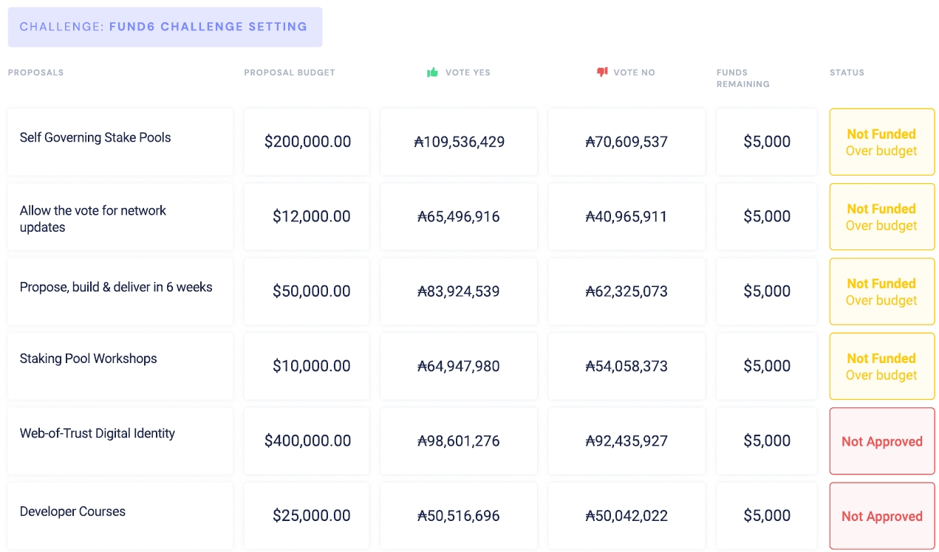Image resolution: width=939 pixels, height=552 pixels.
Task: Click the red thumbs-down Vote No icon
Action: (601, 72)
